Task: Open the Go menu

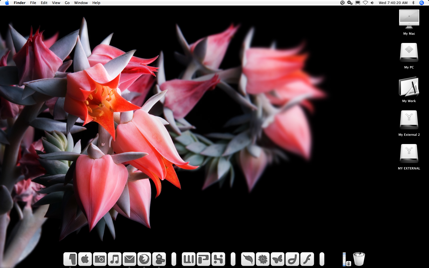Action: tap(67, 3)
